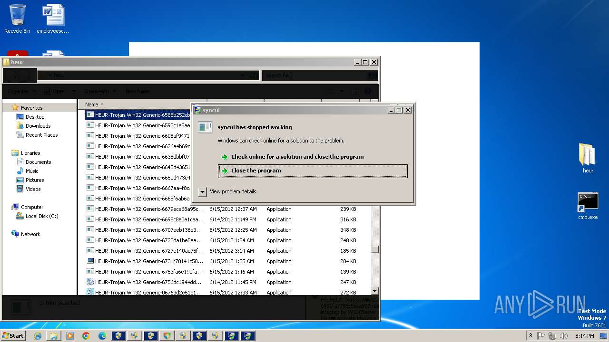Viewport: 609px width, 342px height.
Task: Expand View problem details
Action: (x=227, y=191)
